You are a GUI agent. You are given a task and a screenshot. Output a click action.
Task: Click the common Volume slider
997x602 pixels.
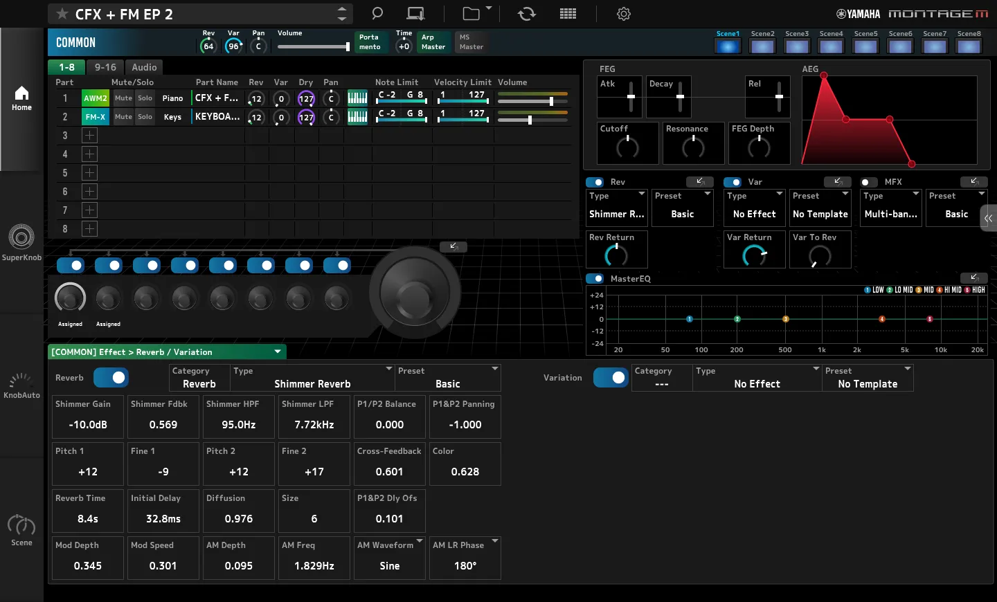314,47
